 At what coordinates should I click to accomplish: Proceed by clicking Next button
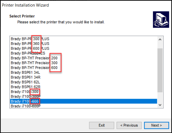(x=156, y=125)
